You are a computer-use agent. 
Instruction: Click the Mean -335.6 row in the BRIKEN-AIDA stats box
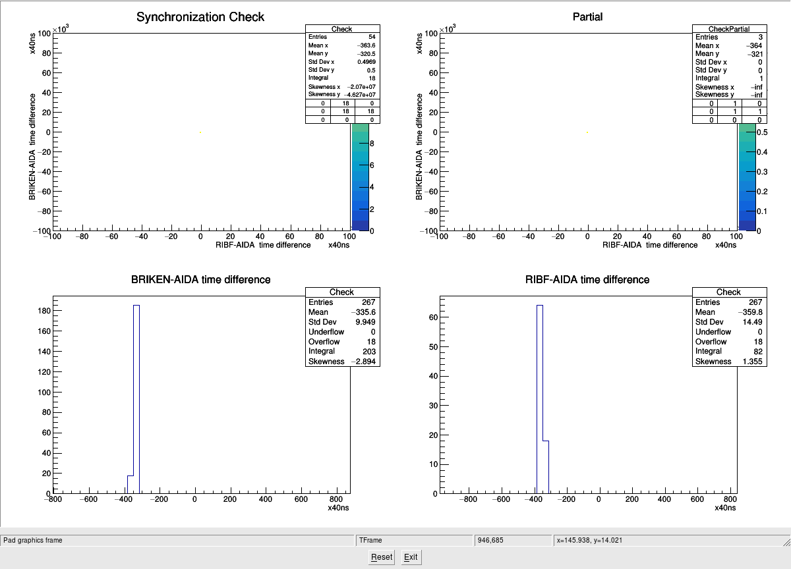342,312
